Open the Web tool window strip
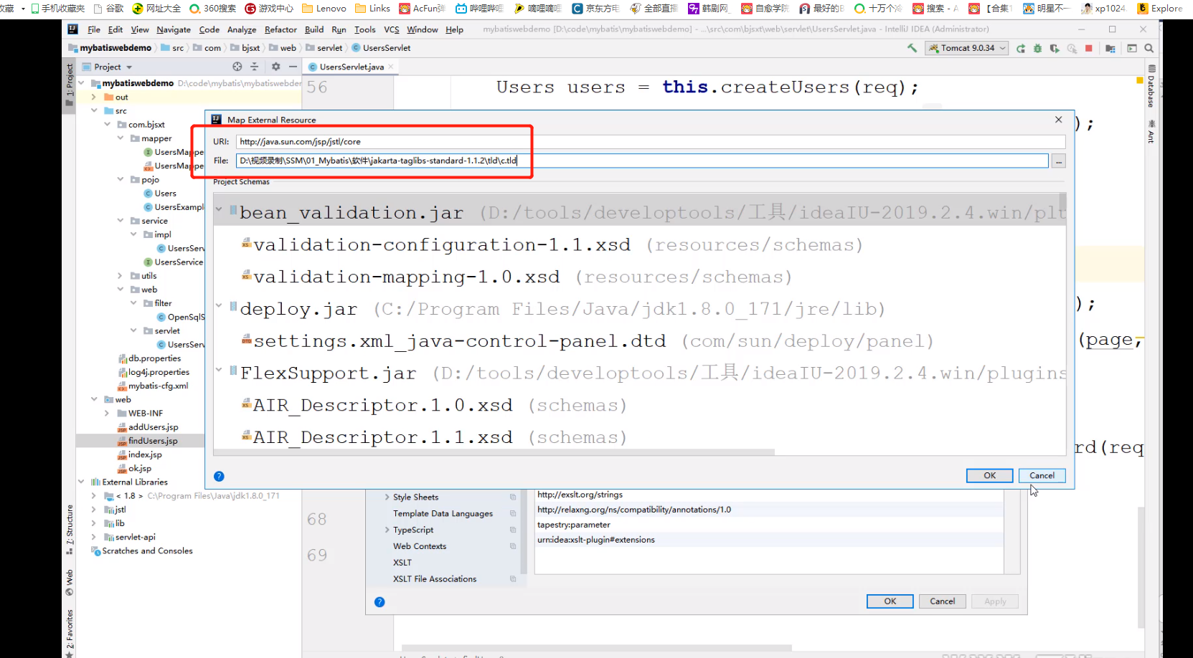Screen dimensions: 1193x658 (70, 583)
